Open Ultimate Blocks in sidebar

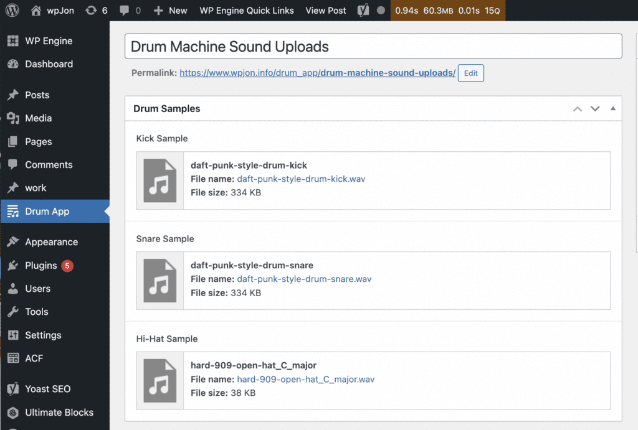pyautogui.click(x=55, y=412)
